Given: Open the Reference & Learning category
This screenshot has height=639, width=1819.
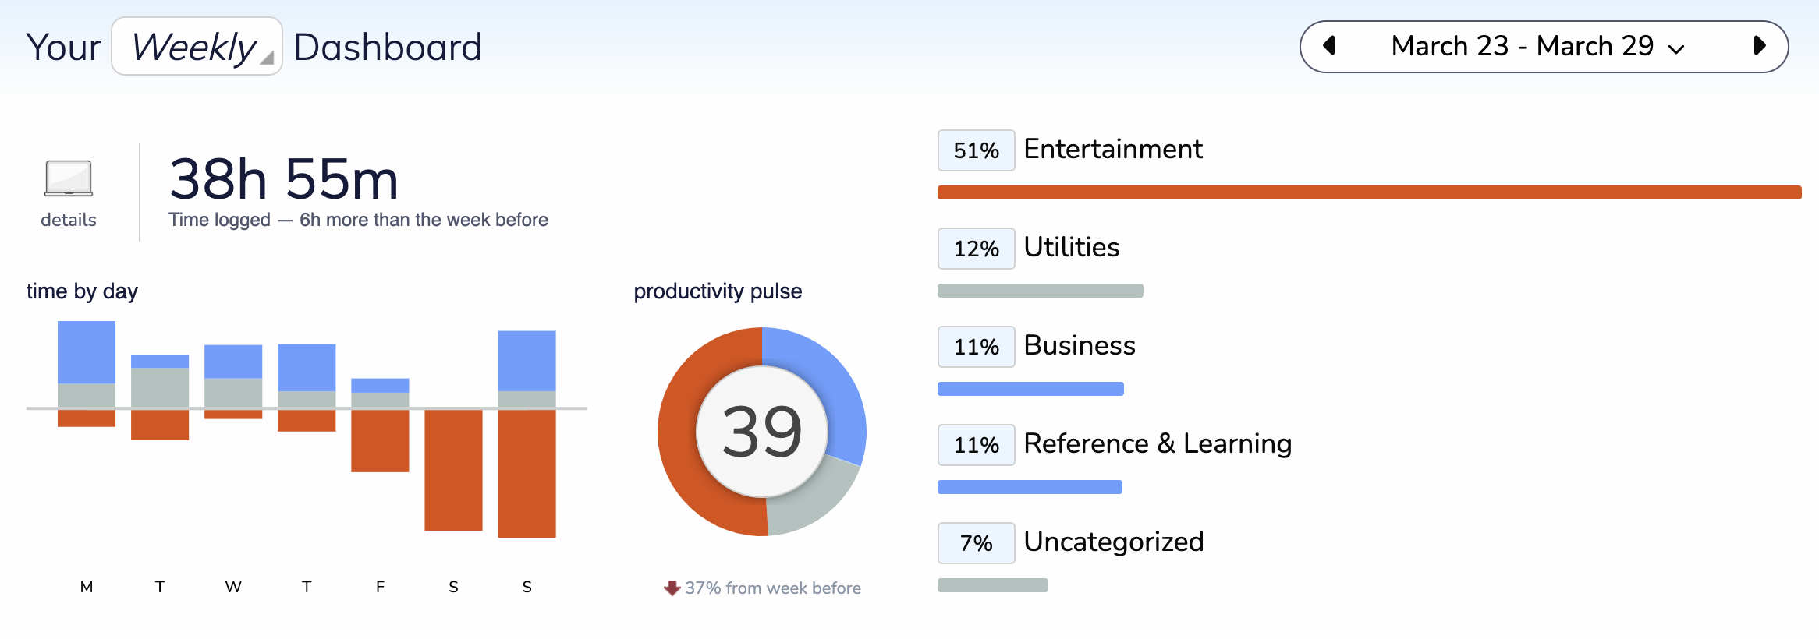Looking at the screenshot, I should tap(1157, 443).
